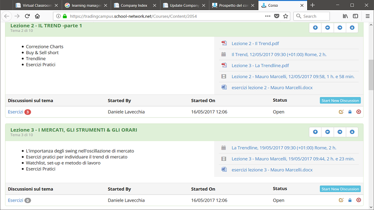Click the right arrow icon in Lezione 3 header
Viewport: 374px width, 210px height.
pyautogui.click(x=340, y=132)
